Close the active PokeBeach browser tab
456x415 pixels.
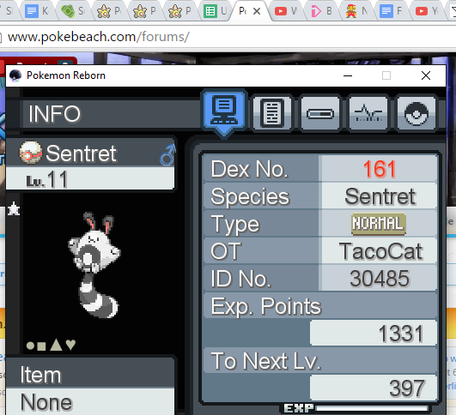click(x=257, y=11)
